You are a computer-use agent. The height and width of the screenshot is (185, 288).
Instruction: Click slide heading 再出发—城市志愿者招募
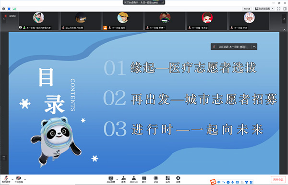coord(204,99)
